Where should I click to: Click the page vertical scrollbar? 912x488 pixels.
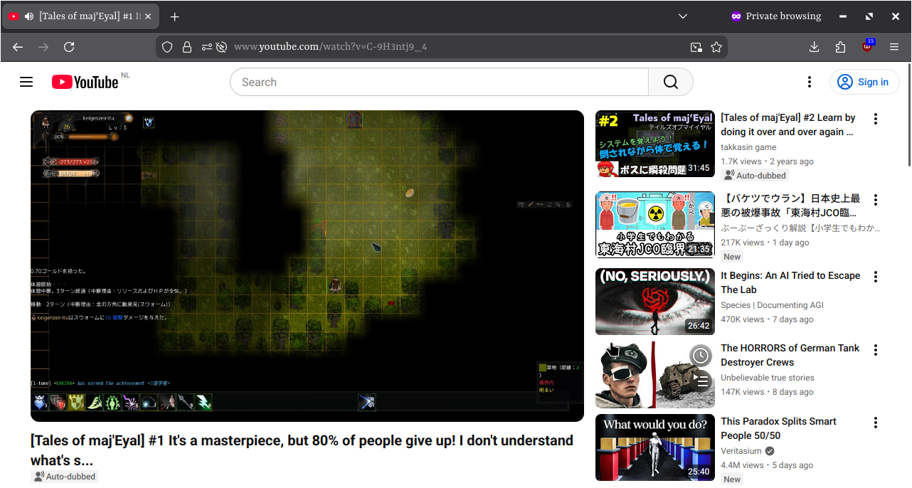pos(908,115)
